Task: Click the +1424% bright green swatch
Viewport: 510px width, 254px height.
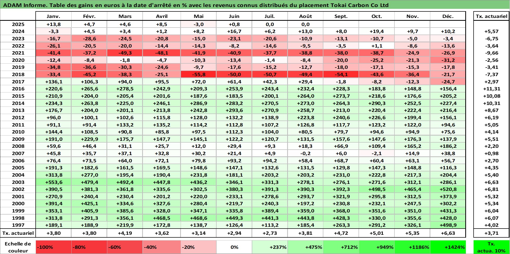Action: point(448,247)
